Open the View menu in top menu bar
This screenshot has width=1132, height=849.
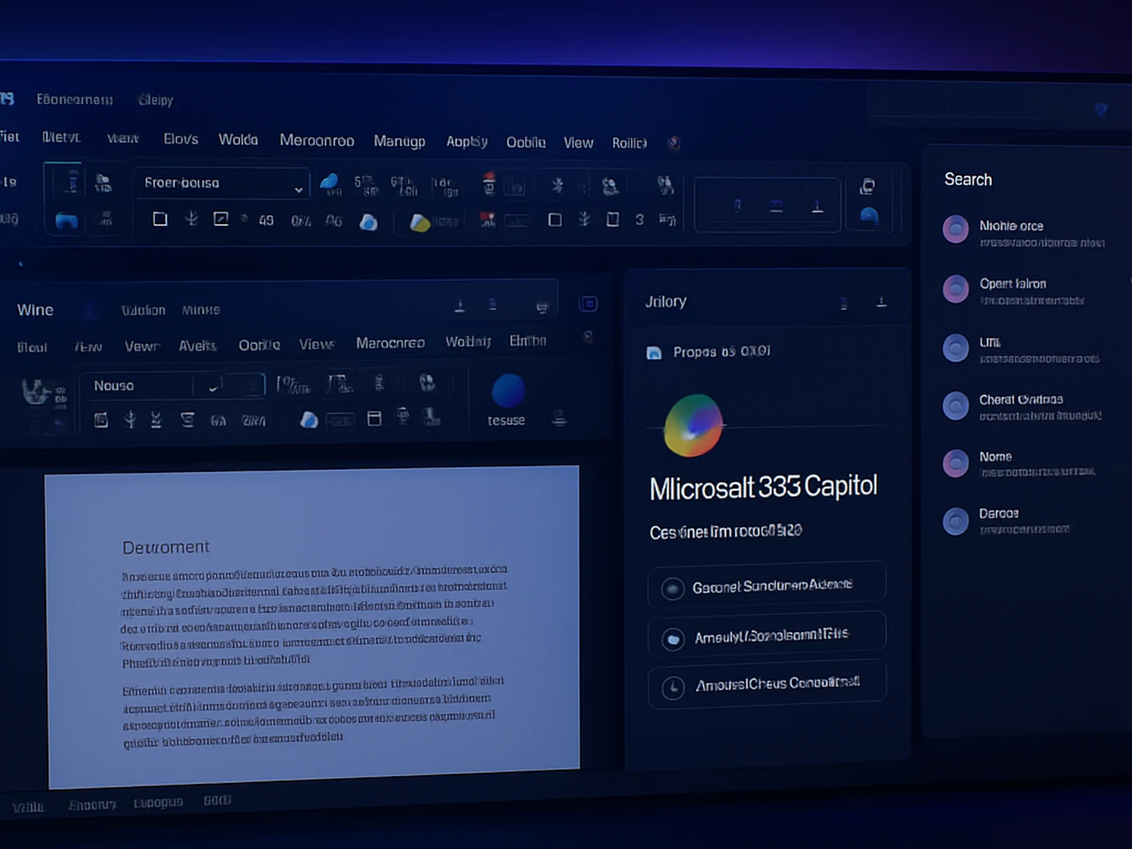[x=579, y=143]
